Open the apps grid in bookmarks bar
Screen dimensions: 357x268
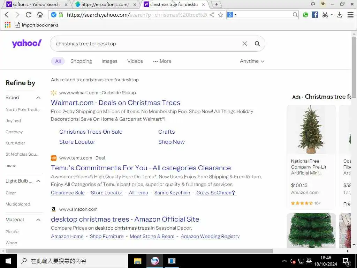[8, 25]
